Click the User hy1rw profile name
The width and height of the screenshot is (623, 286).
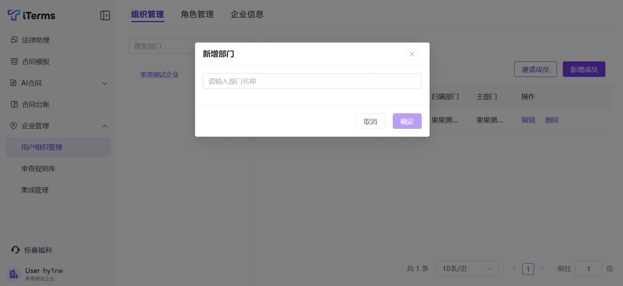pyautogui.click(x=44, y=270)
